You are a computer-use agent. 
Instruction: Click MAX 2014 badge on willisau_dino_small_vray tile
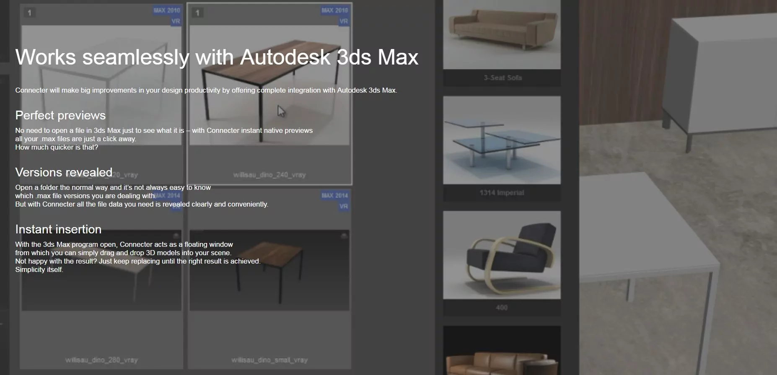[x=334, y=196]
